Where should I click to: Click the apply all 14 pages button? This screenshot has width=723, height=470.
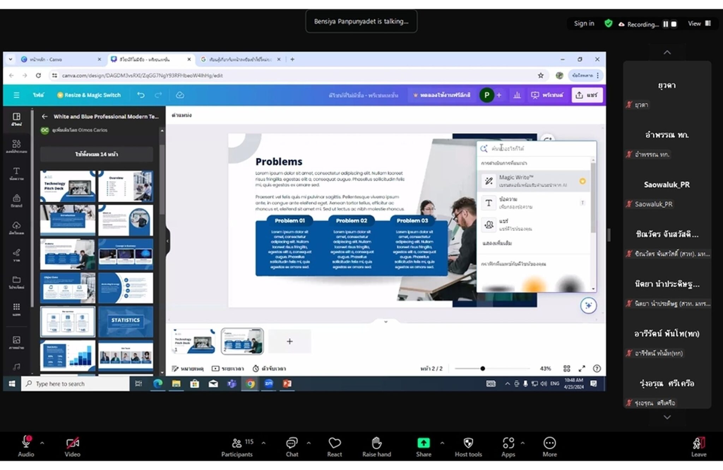tap(96, 154)
